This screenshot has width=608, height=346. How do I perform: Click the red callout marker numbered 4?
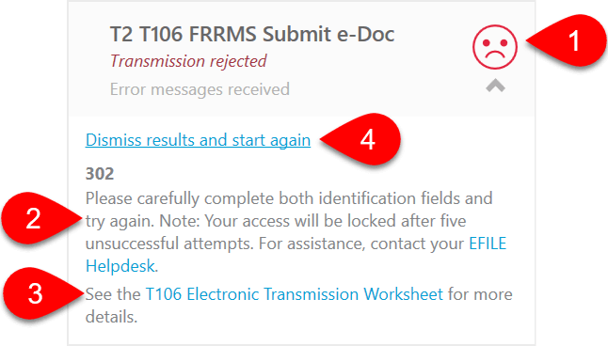pos(360,139)
